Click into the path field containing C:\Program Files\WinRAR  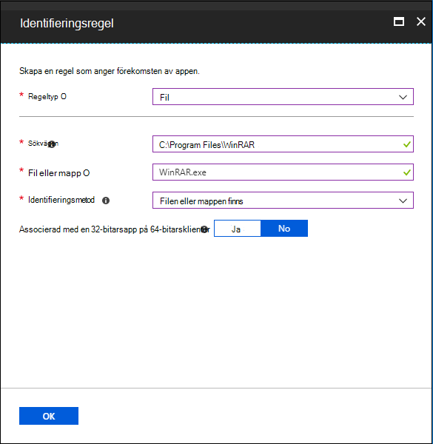coord(283,144)
